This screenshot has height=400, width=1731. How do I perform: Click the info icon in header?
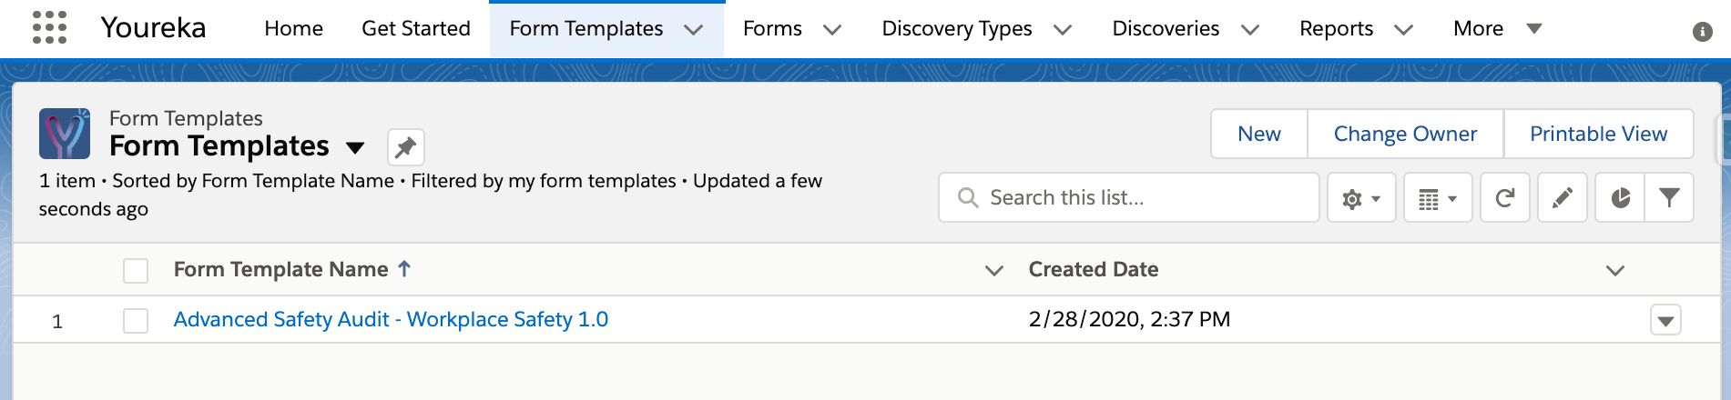pos(1703,32)
